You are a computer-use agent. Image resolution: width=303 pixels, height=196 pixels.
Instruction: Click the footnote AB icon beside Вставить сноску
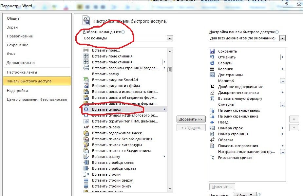(86, 127)
